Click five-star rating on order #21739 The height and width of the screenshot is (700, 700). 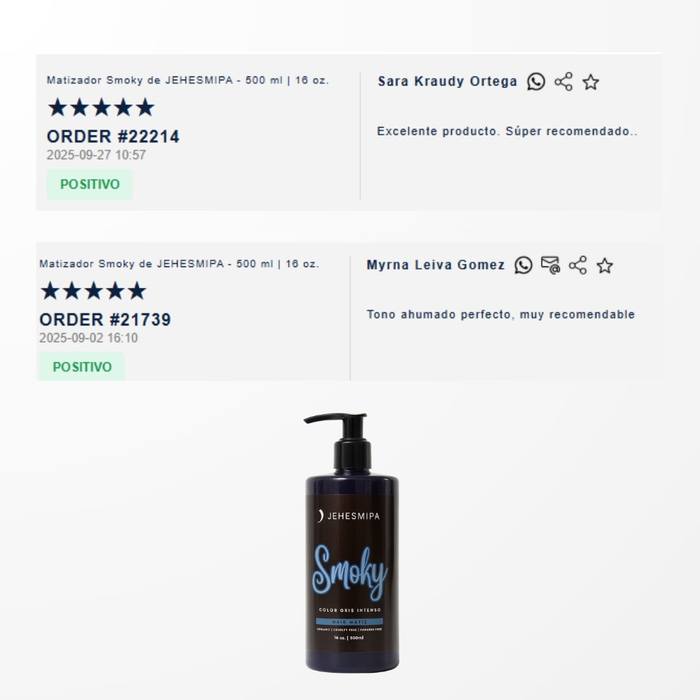(93, 290)
